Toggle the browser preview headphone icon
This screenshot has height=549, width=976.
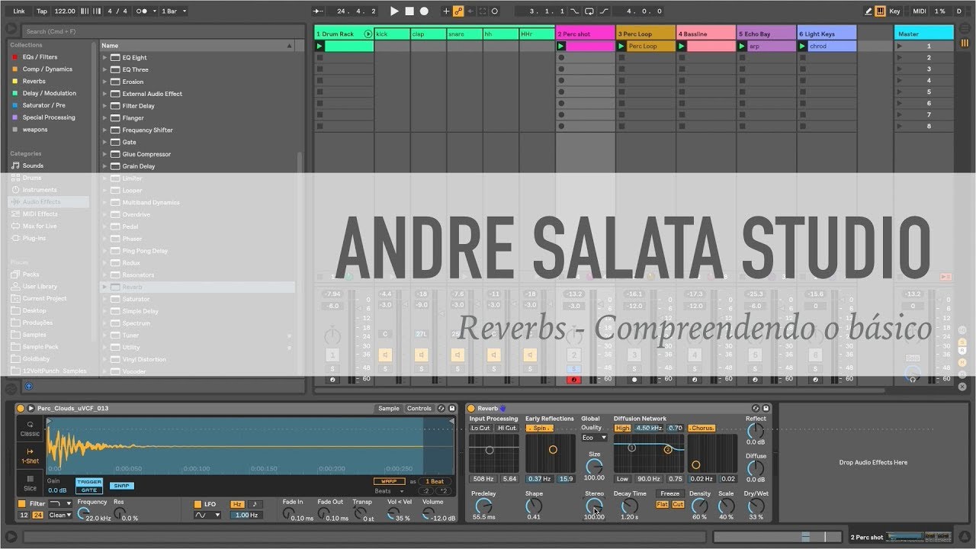click(x=29, y=386)
